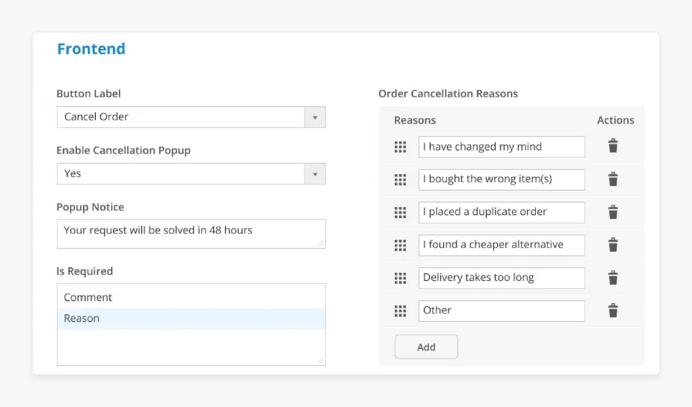
Task: Click the 'Button Label' field label
Action: tap(89, 93)
